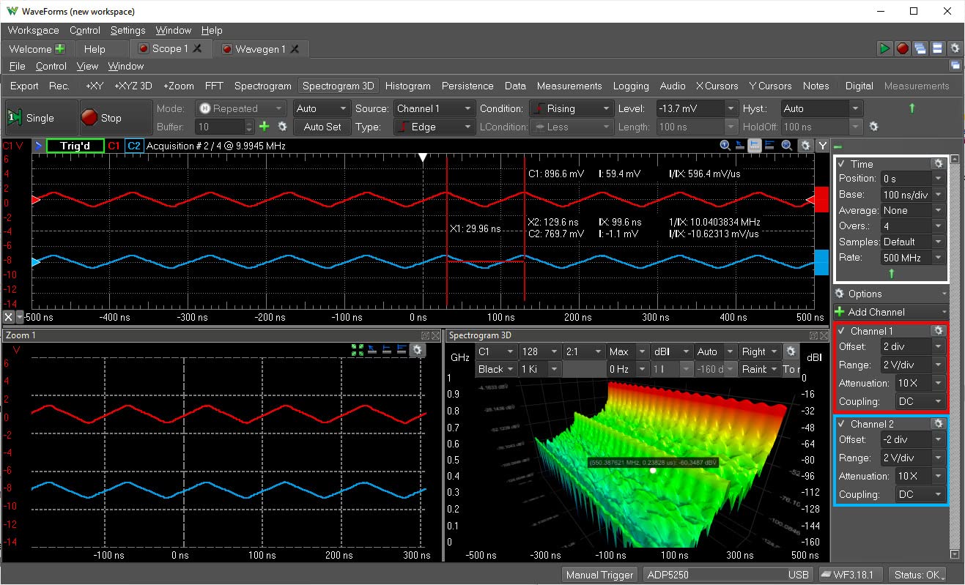
Task: Click the red Channel 1 color marker
Action: coord(821,200)
